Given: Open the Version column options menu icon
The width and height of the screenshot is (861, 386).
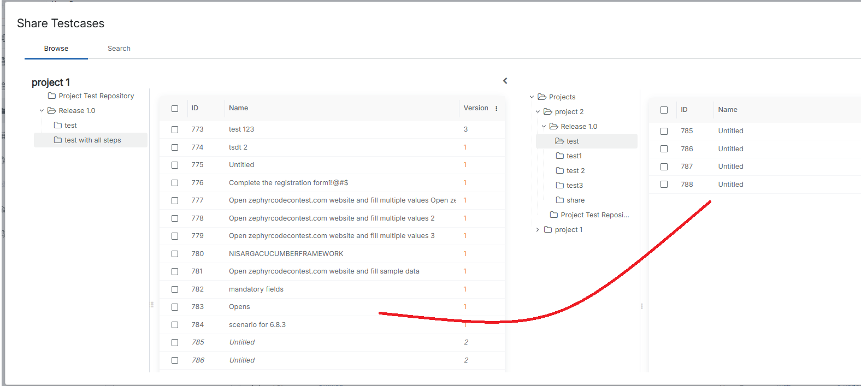Looking at the screenshot, I should (496, 109).
